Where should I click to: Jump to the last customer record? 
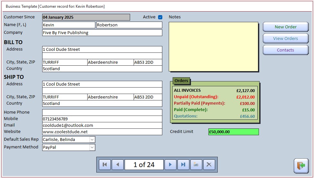(x=183, y=164)
